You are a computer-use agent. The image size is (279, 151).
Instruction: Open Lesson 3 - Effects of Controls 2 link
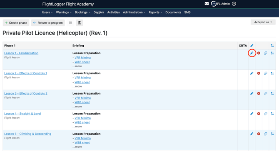(26, 93)
